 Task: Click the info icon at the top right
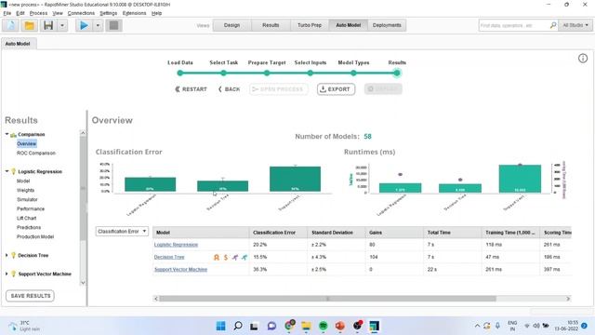(583, 59)
